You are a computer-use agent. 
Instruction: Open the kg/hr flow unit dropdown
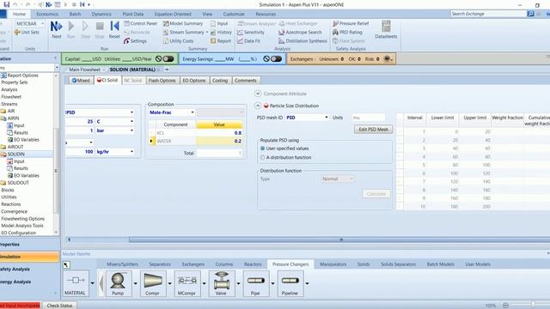[x=131, y=152]
